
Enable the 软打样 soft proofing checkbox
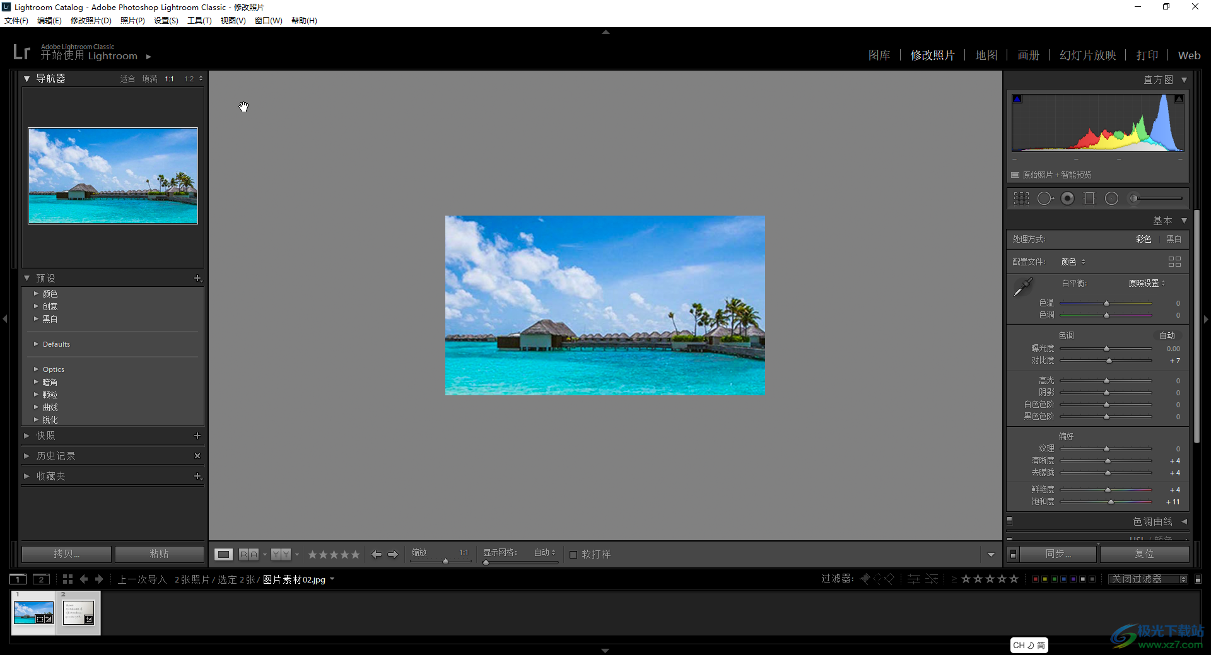tap(573, 555)
